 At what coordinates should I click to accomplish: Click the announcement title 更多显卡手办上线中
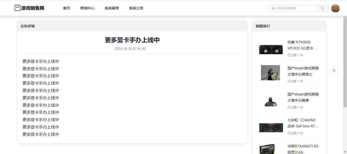click(132, 40)
